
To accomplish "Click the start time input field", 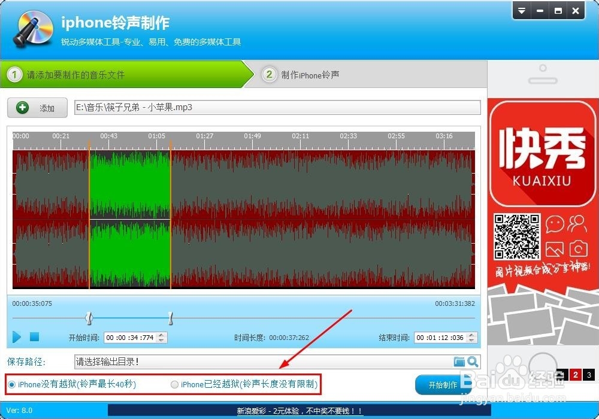I will pos(130,338).
